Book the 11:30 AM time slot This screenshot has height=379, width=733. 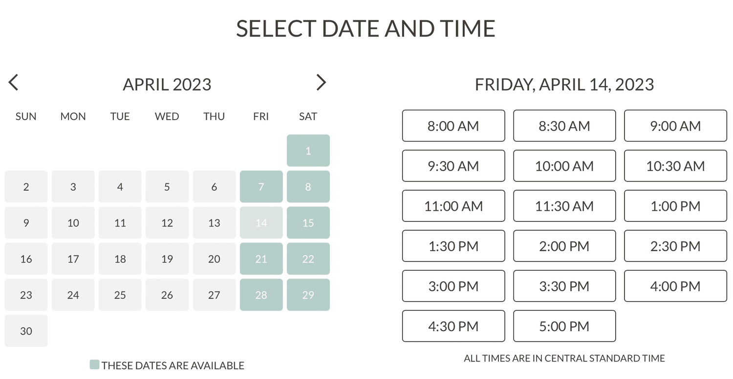tap(564, 206)
